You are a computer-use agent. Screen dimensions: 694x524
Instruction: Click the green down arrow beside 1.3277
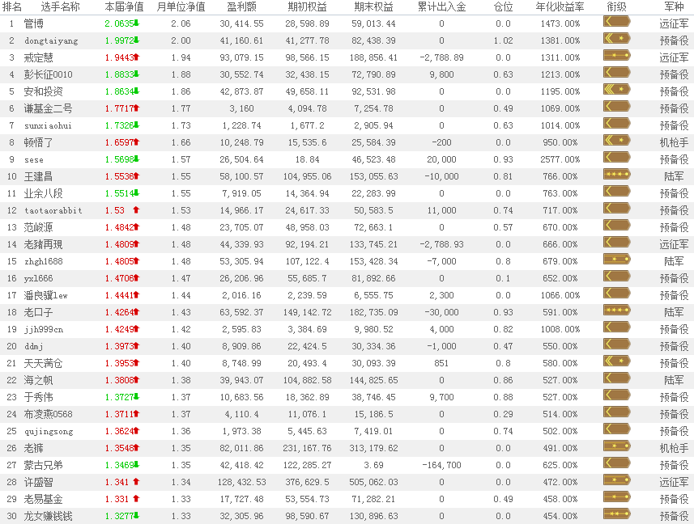136,516
